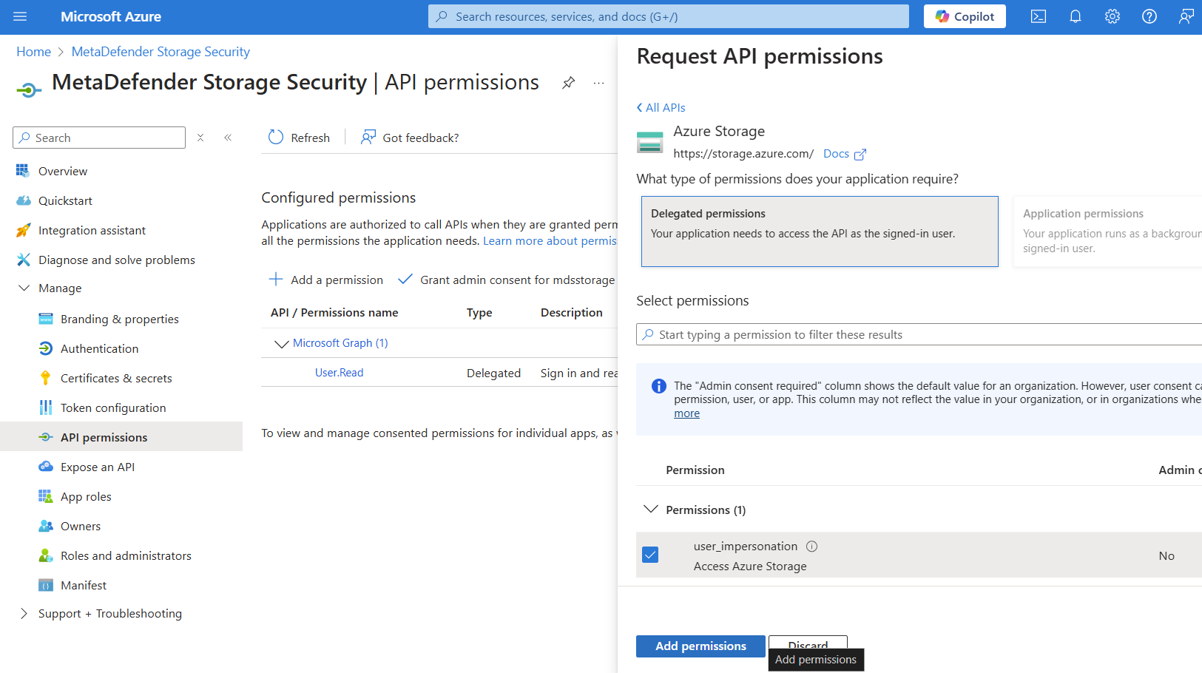Focus the top search resources box
Image resolution: width=1202 pixels, height=673 pixels.
[669, 16]
